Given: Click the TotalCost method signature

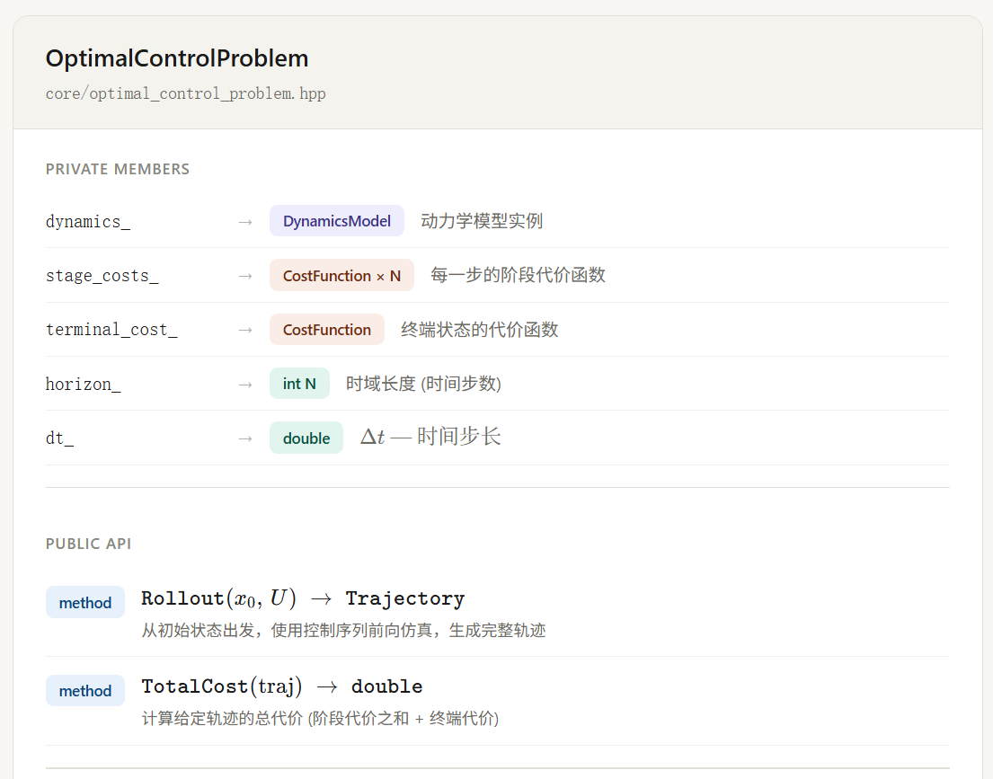Looking at the screenshot, I should 282,686.
